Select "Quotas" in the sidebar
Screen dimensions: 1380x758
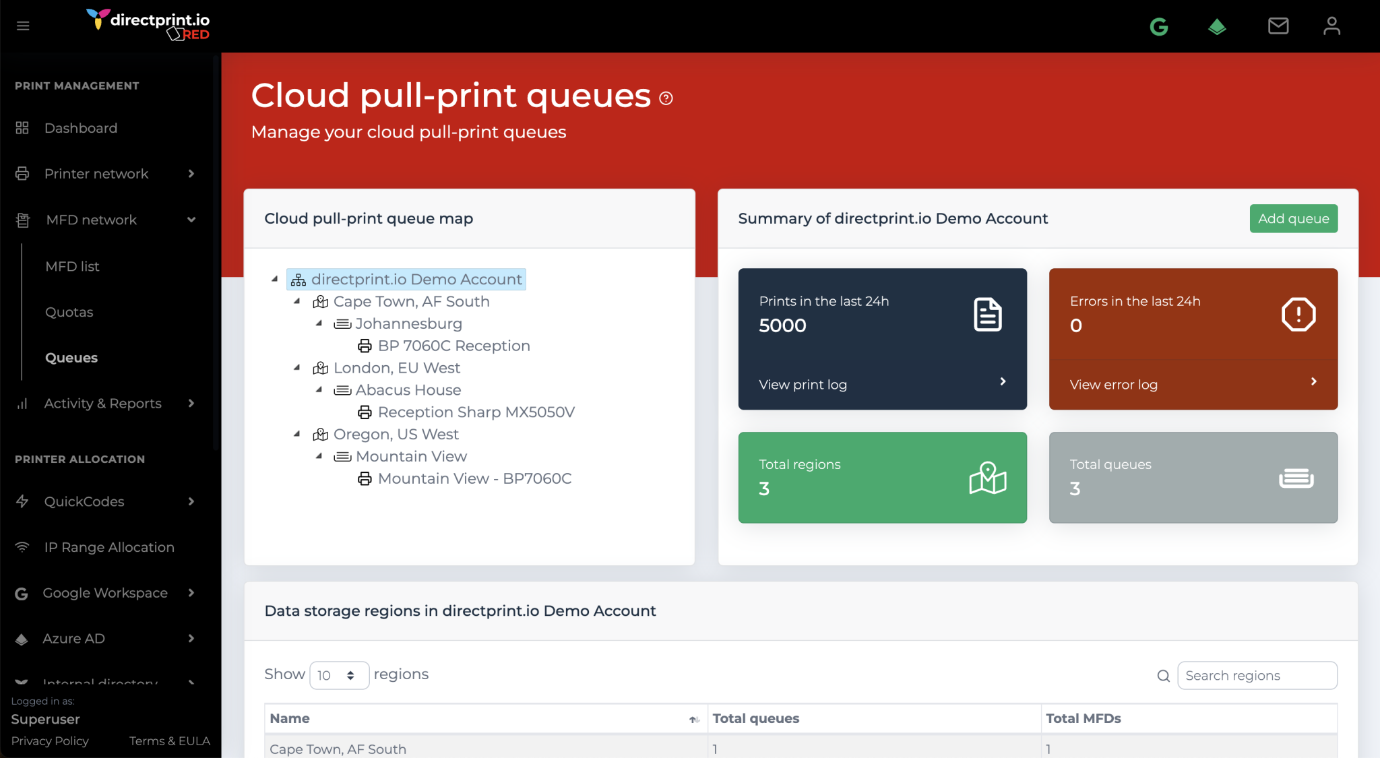69,311
